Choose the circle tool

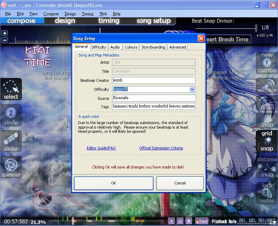coord(11,115)
